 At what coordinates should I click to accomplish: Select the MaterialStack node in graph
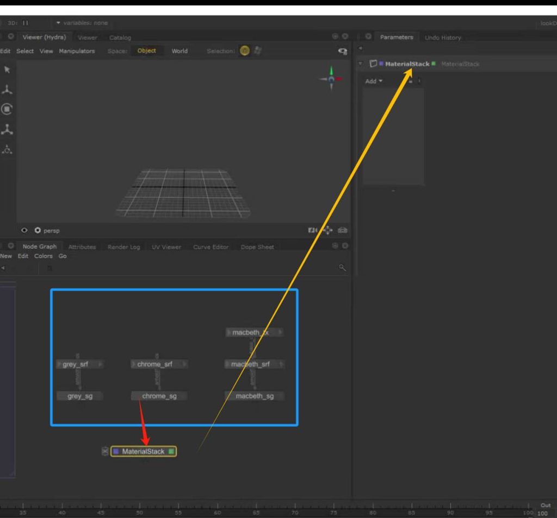tap(143, 451)
